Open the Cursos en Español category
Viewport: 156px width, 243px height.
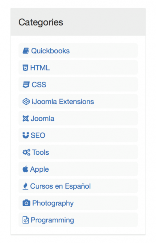[x=60, y=186]
